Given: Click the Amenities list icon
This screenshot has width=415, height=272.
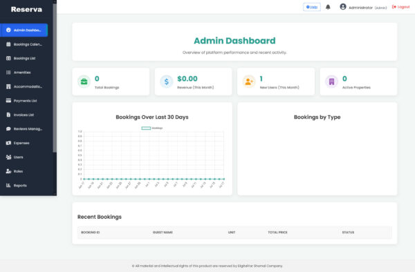Looking at the screenshot, I should 8,72.
